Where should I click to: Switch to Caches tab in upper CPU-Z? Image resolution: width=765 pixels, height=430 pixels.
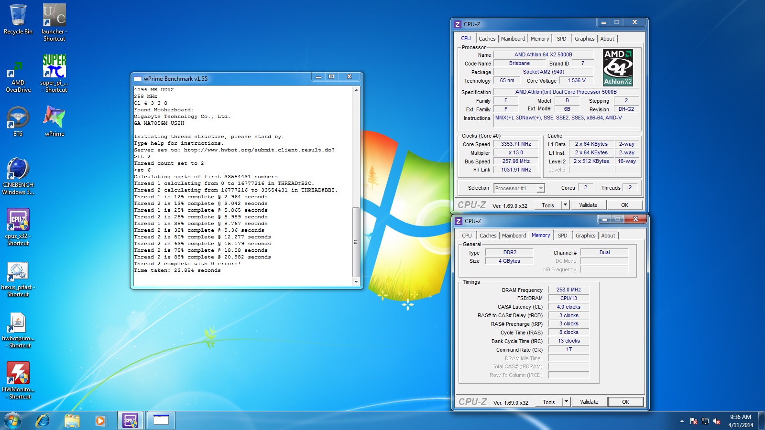point(487,39)
